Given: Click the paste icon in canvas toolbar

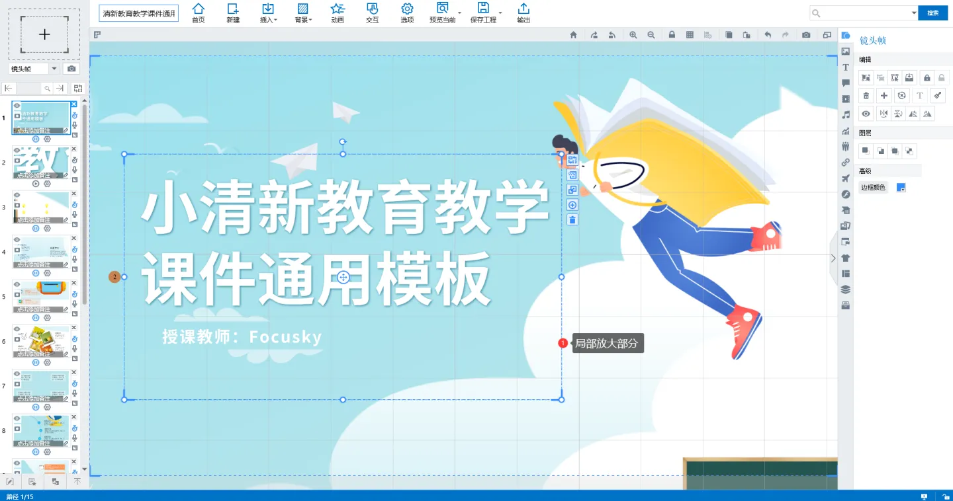Looking at the screenshot, I should 747,35.
